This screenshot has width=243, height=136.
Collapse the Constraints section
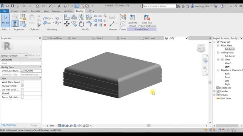40,59
